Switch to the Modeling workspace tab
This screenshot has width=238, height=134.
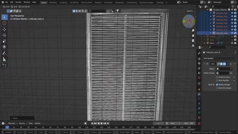[x=53, y=3]
